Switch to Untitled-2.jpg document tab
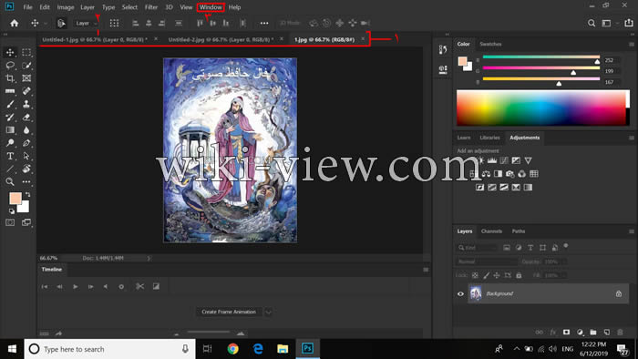Viewport: 638px width, 359px height. point(221,39)
